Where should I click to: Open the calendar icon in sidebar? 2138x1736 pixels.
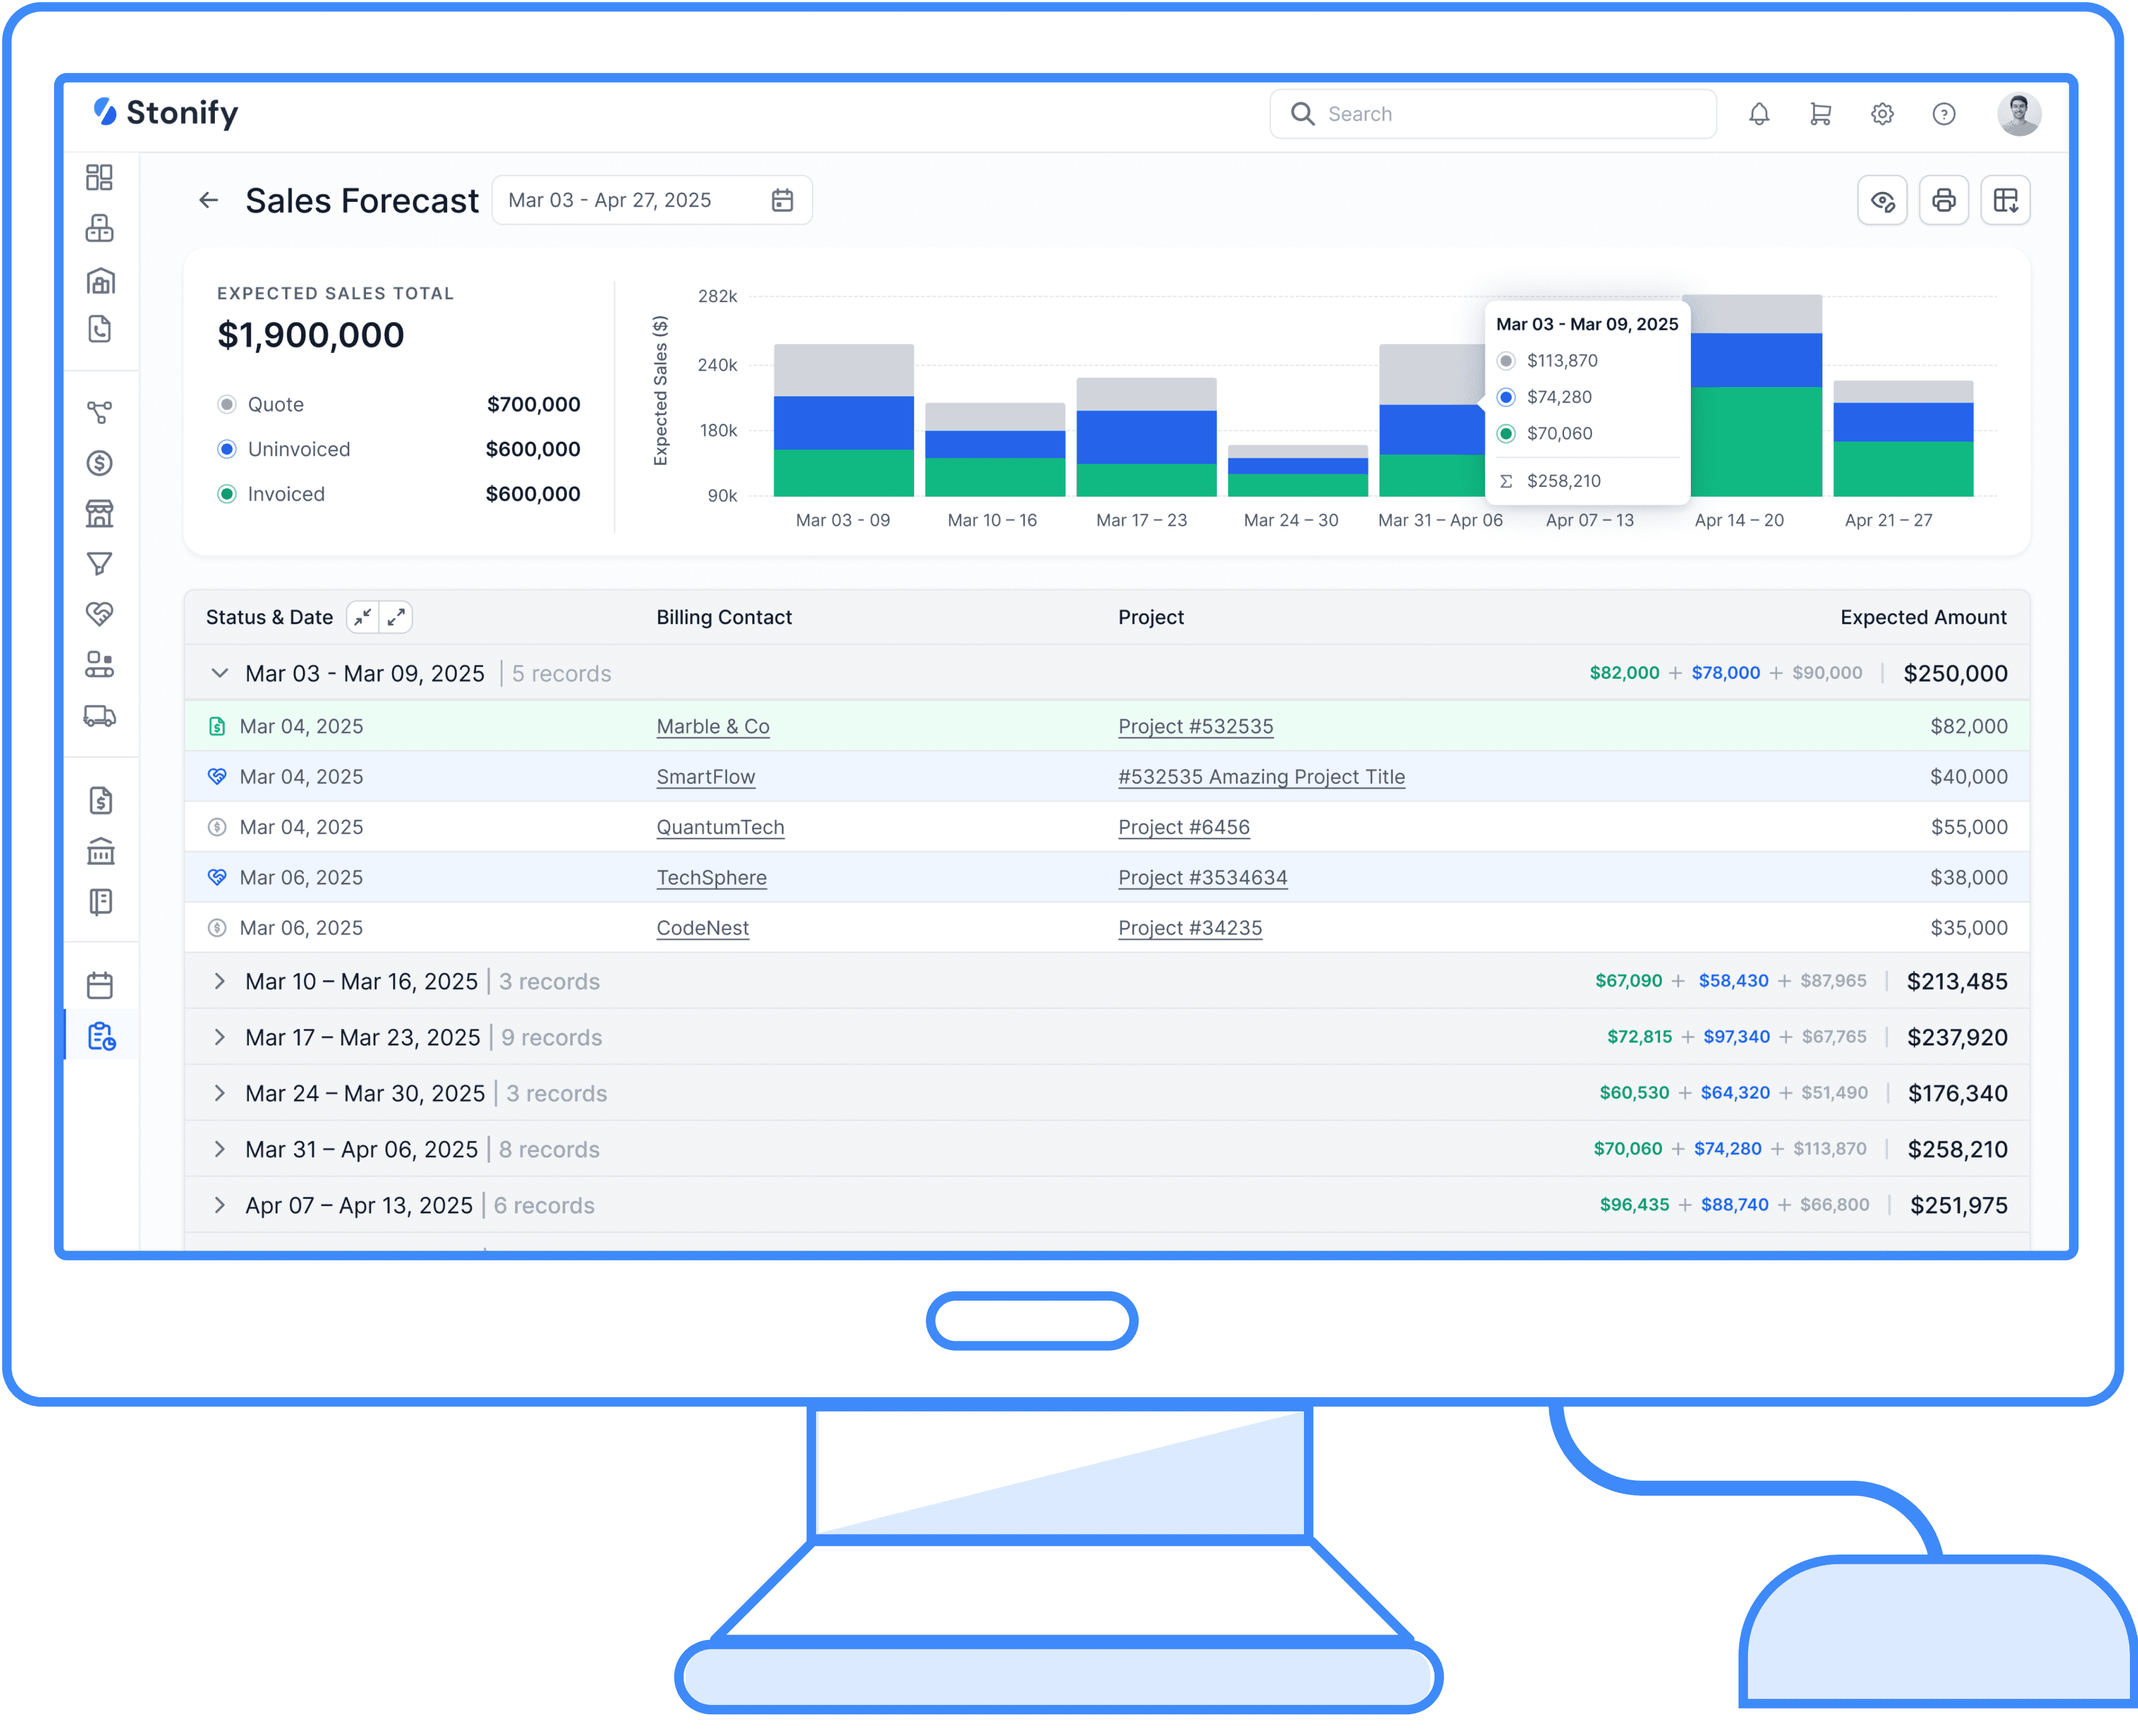point(100,985)
